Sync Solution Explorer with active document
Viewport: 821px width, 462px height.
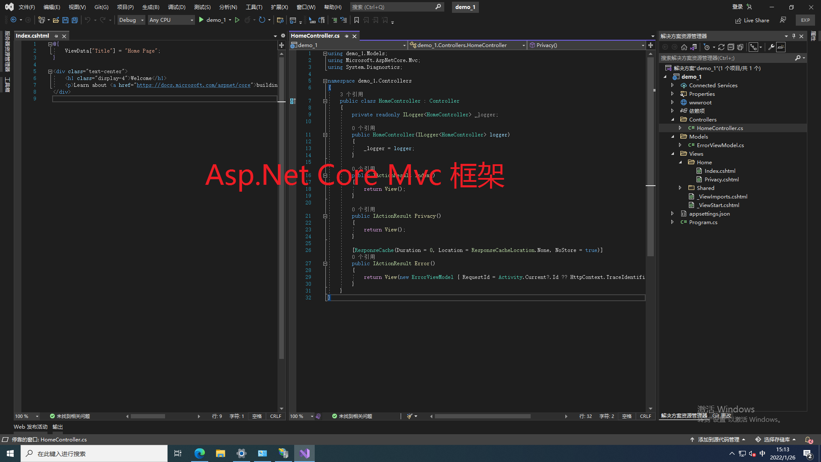click(x=693, y=47)
